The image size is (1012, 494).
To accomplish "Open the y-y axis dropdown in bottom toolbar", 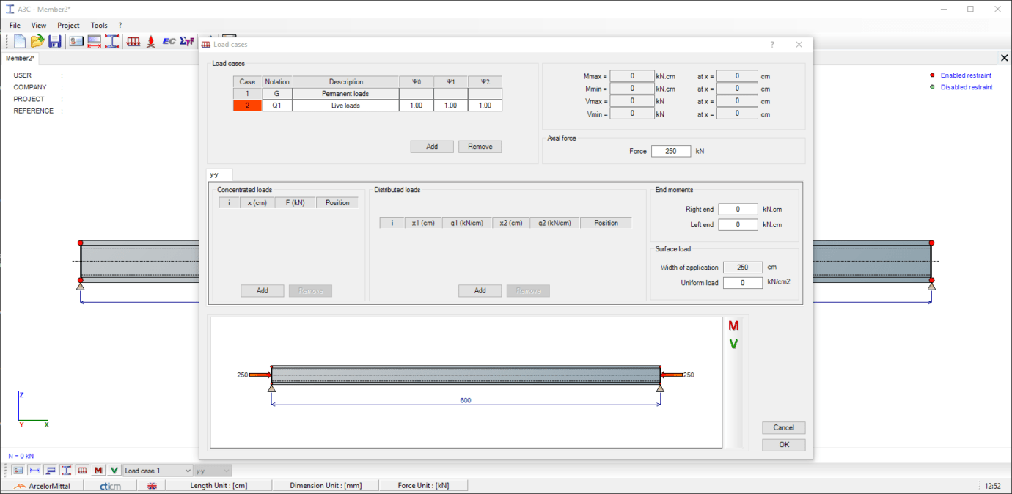I will (213, 471).
